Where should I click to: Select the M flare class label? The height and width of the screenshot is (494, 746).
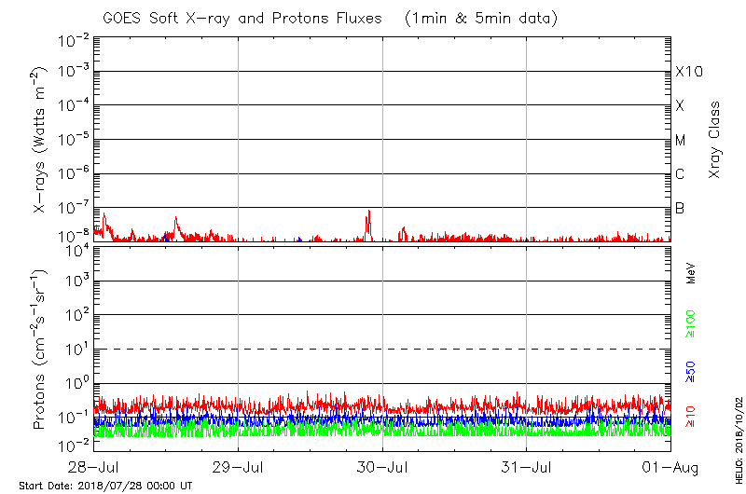[x=681, y=140]
